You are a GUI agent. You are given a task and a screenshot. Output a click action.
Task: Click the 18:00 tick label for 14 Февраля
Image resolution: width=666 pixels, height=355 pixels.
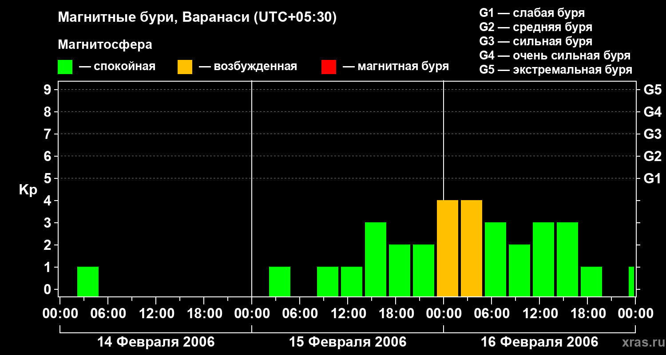(x=204, y=314)
